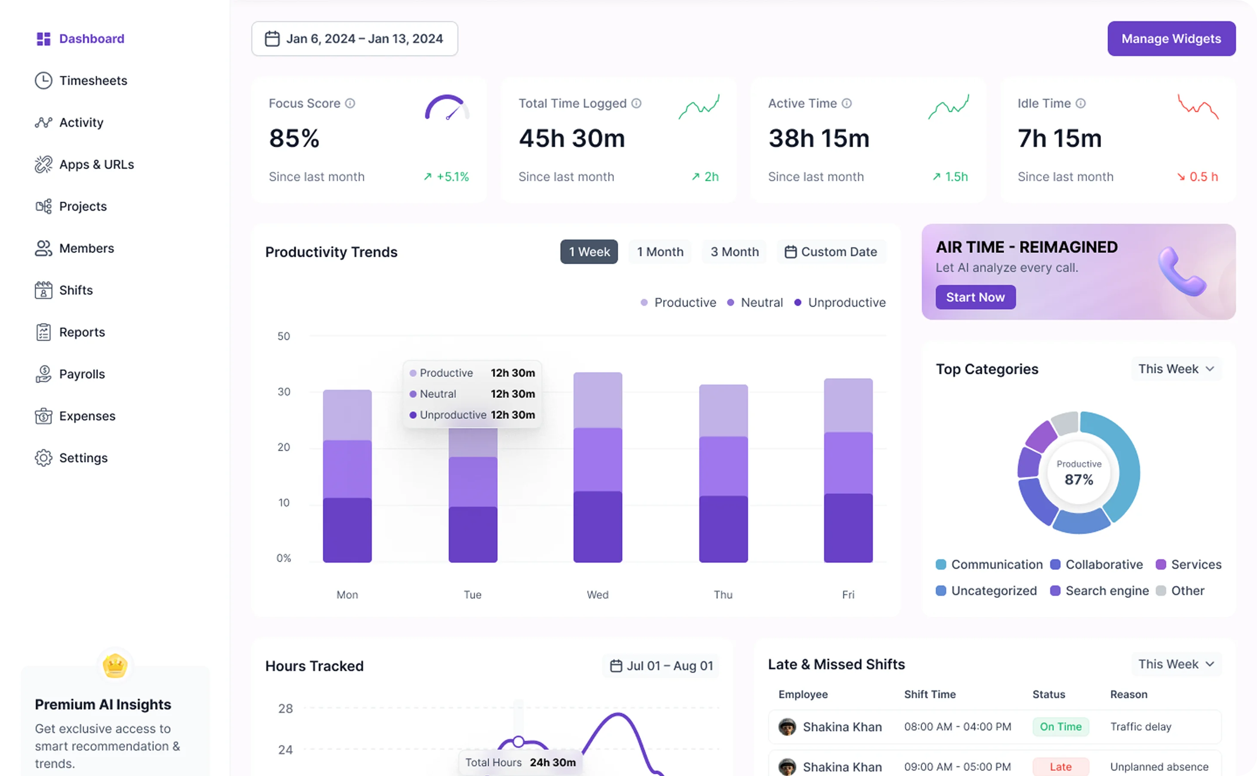Image resolution: width=1257 pixels, height=776 pixels.
Task: Navigate to the Projects page
Action: 71,206
